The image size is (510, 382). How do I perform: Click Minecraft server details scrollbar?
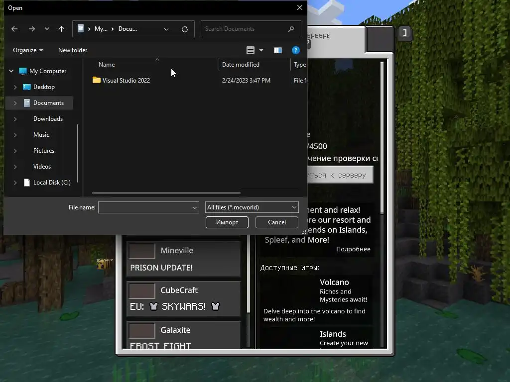click(x=382, y=137)
